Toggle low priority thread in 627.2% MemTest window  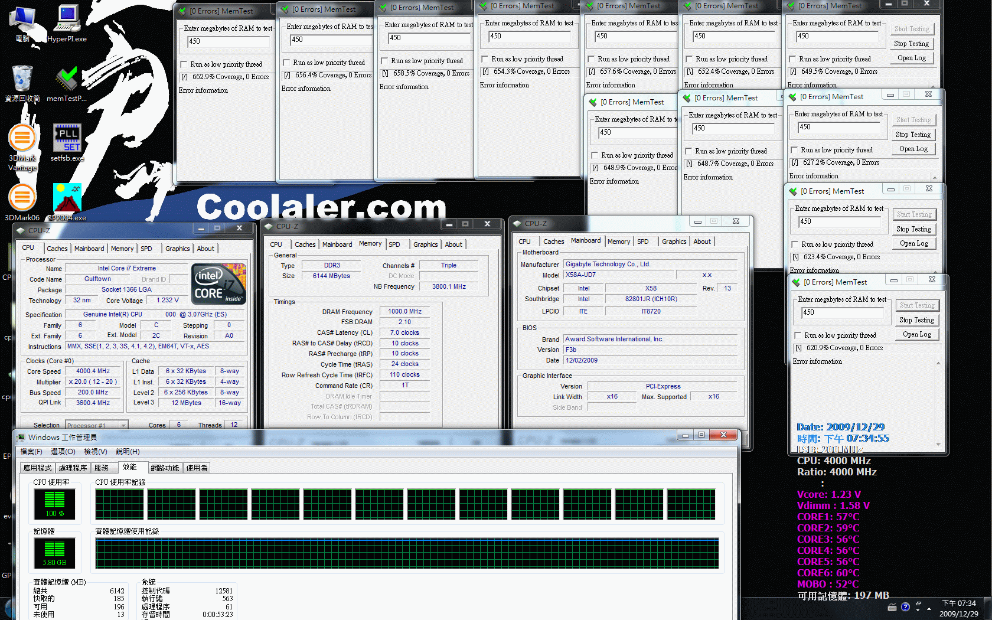point(795,150)
